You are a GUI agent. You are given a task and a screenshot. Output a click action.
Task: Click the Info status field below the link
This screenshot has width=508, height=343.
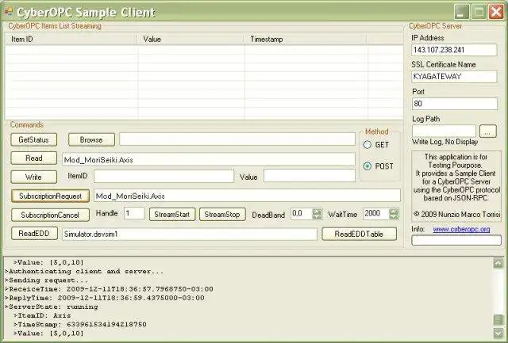click(x=456, y=240)
